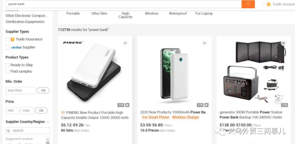Click heart icon on 300W generator product
Viewport: 295px width, 144px height.
(x=284, y=43)
